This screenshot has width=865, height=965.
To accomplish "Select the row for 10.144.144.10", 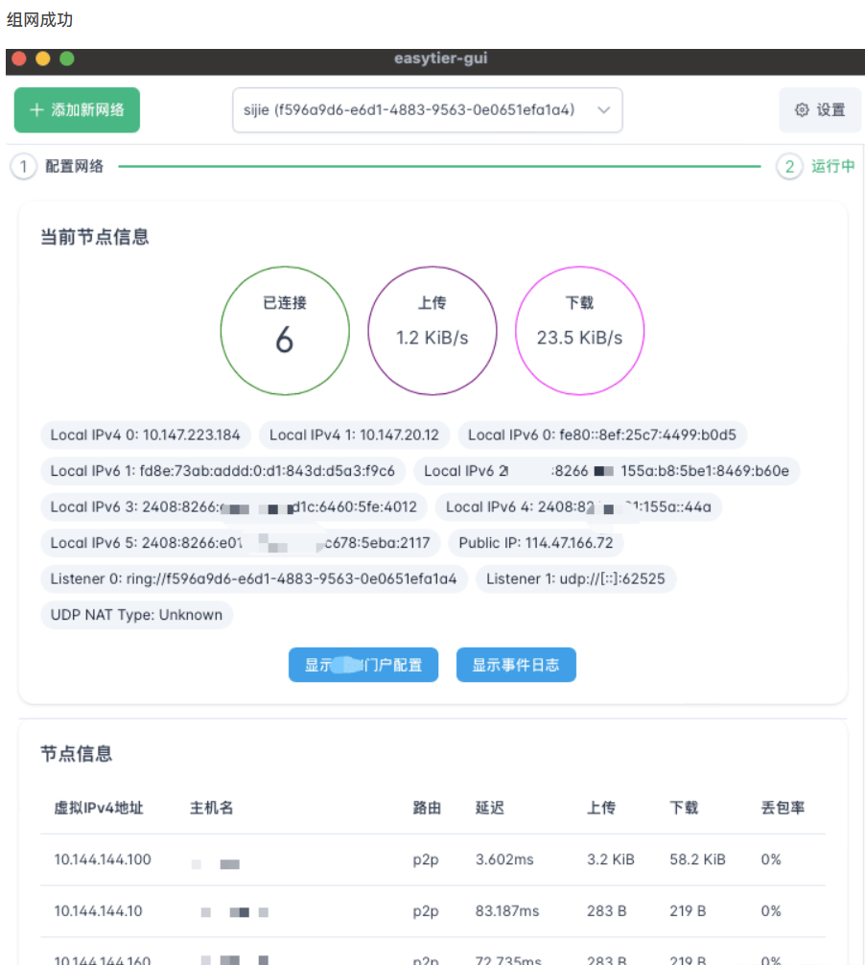I will (432, 911).
